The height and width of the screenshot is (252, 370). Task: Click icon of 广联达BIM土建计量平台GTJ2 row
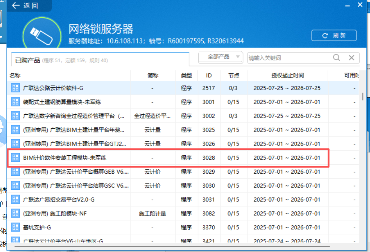(15, 143)
